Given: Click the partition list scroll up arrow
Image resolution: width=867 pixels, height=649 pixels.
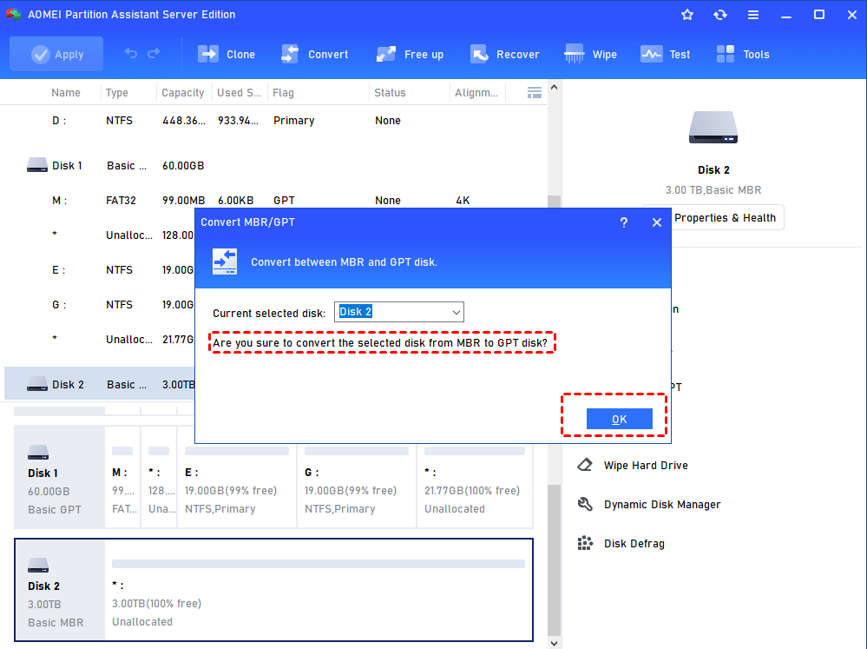Looking at the screenshot, I should [x=554, y=88].
